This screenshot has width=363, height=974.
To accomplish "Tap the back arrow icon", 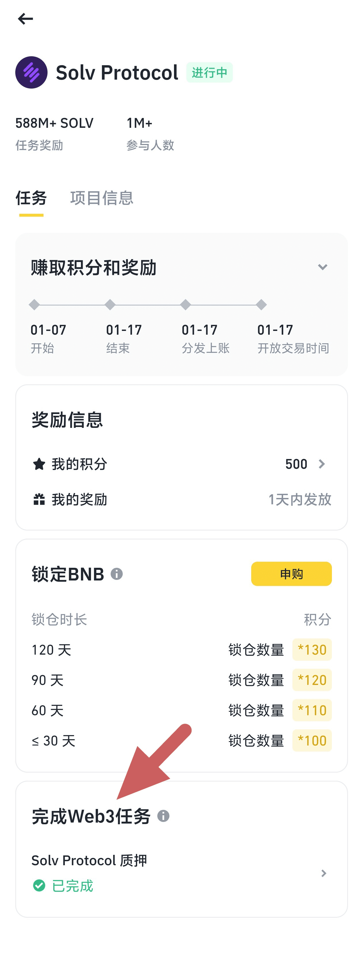I will tap(25, 18).
